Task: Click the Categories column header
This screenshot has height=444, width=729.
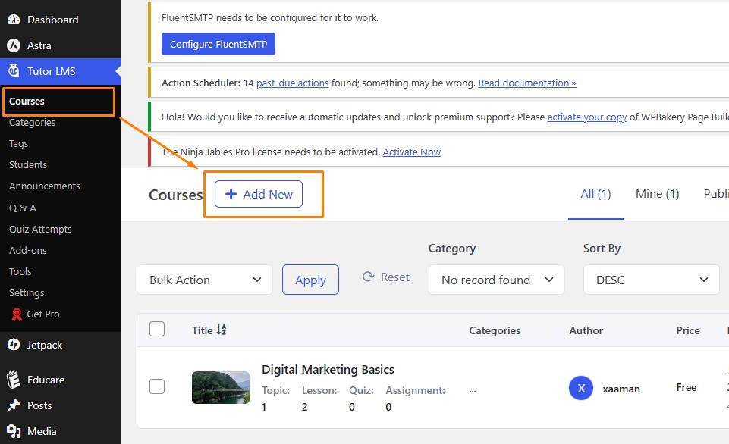Action: tap(495, 330)
